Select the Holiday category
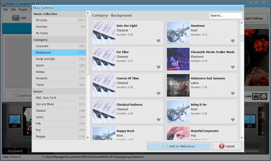Screen dimensions: 271x161 59,72
